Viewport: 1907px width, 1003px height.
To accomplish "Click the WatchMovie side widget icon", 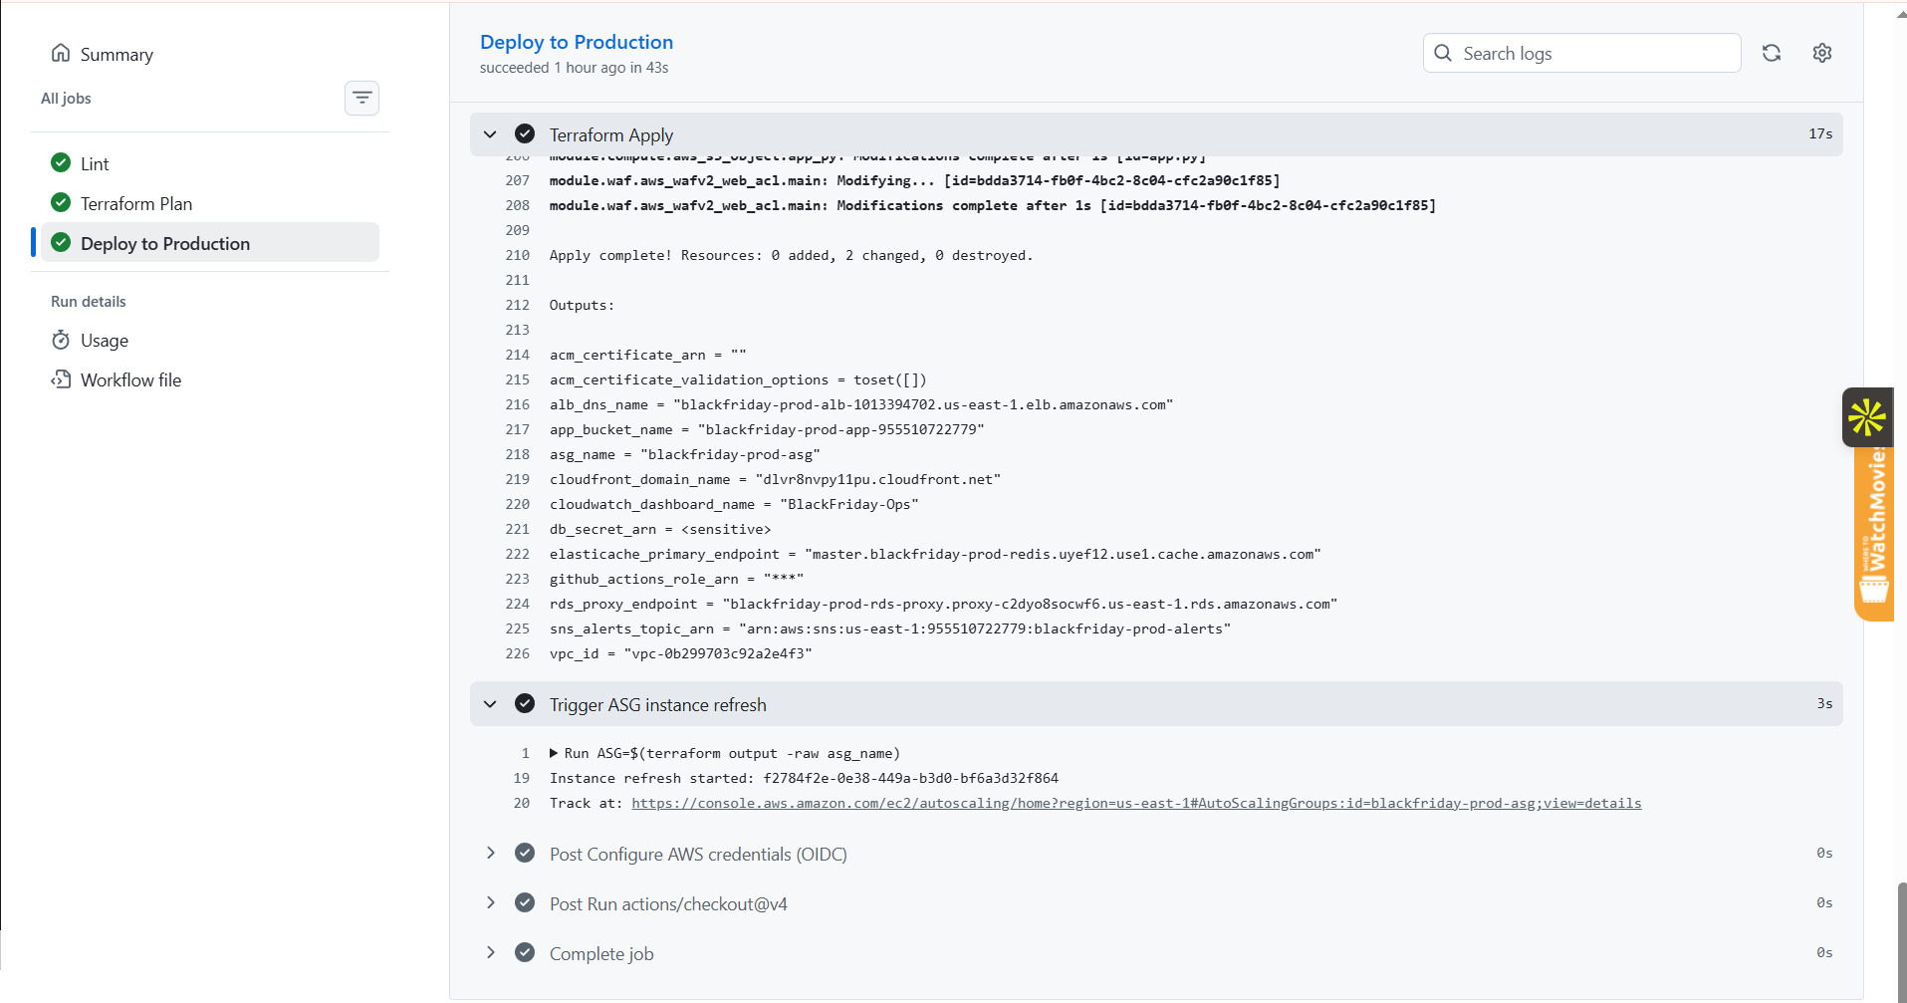I will tap(1868, 416).
